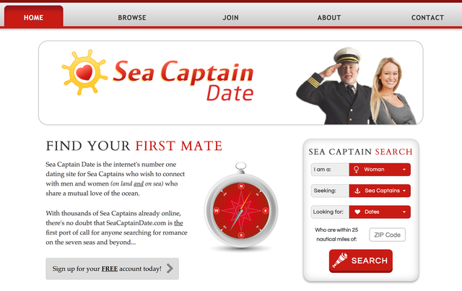
Task: Click the Sea Captain Date logo text
Action: [183, 80]
